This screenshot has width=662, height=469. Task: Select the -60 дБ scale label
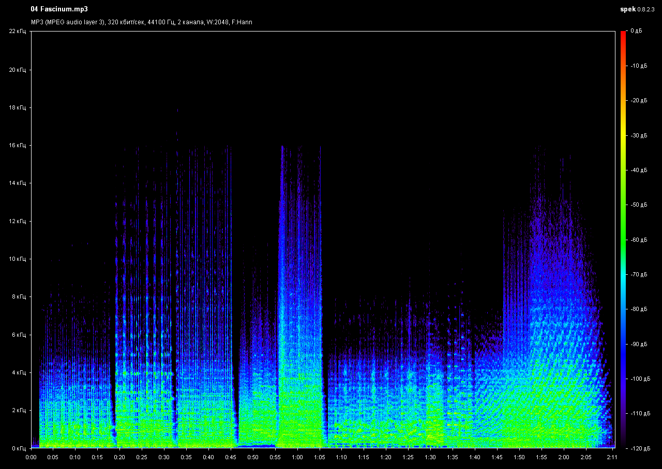639,240
